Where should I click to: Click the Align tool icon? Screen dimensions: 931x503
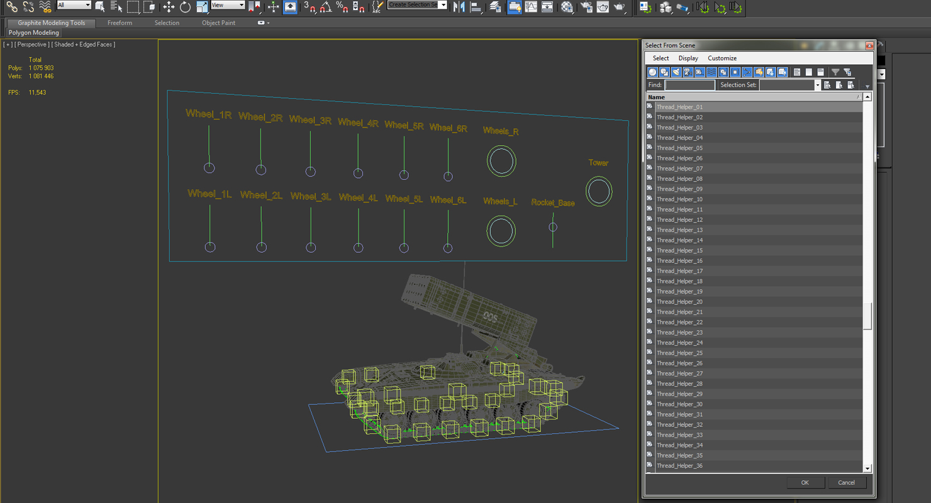click(476, 6)
